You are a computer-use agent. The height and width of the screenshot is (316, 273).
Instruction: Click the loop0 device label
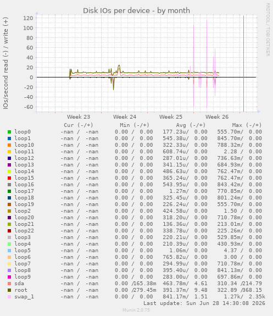[x=23, y=132]
